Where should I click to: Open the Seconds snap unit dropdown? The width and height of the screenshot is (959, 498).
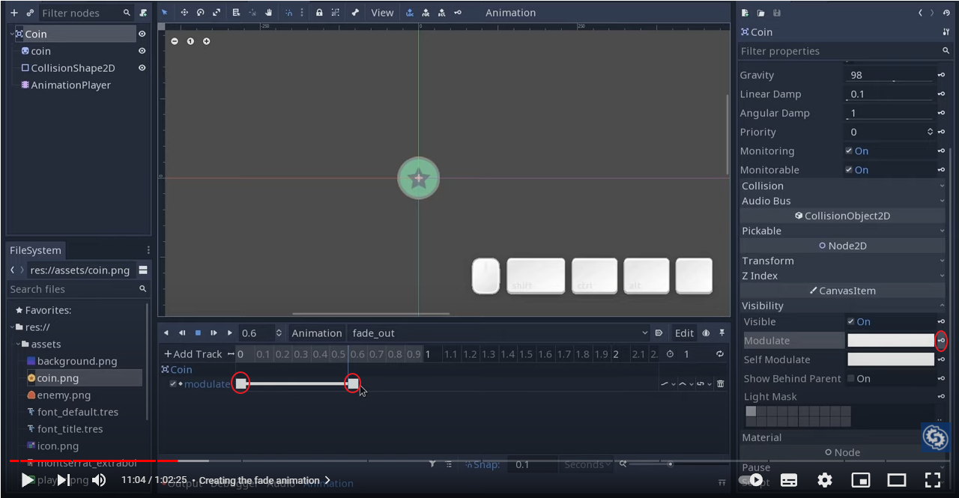coord(587,464)
